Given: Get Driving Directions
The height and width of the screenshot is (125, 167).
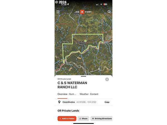Looking at the screenshot, I should point(102,119).
